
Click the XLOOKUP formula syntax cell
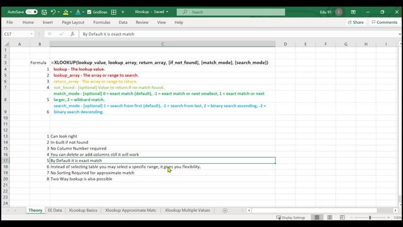(162, 62)
